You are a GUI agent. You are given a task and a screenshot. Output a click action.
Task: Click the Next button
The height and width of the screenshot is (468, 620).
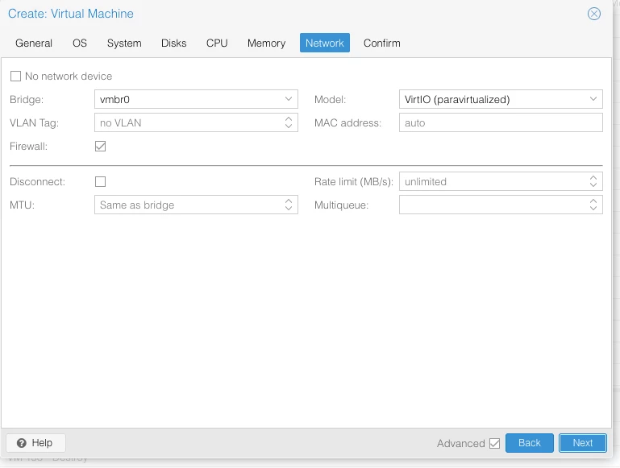point(582,443)
